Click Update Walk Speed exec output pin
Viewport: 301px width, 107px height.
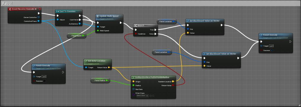click(121, 23)
